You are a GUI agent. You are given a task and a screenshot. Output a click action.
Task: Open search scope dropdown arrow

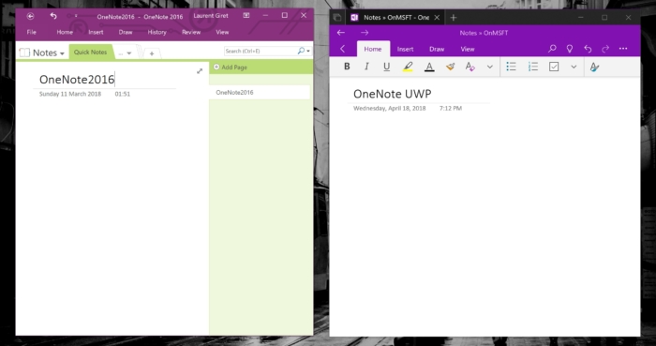tap(308, 51)
